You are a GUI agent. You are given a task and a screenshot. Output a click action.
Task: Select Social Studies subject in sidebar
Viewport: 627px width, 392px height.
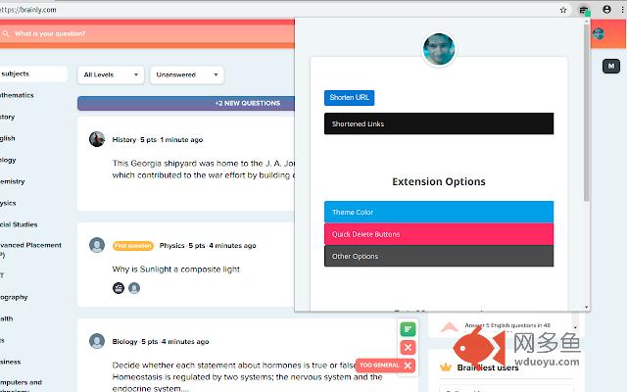(19, 224)
